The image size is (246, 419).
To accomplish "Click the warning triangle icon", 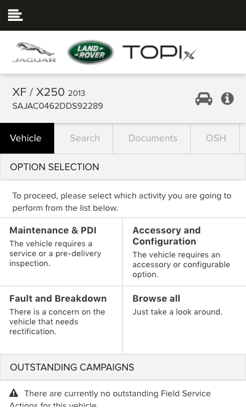I will [x=14, y=393].
